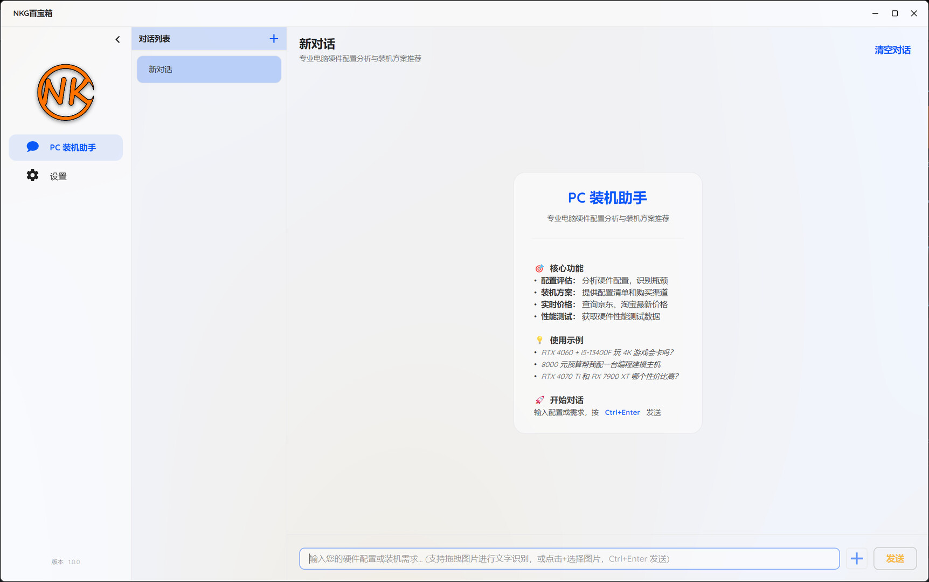This screenshot has width=929, height=582.
Task: Click the blue chat bubble icon beside PC 装机助手
Action: (x=32, y=146)
